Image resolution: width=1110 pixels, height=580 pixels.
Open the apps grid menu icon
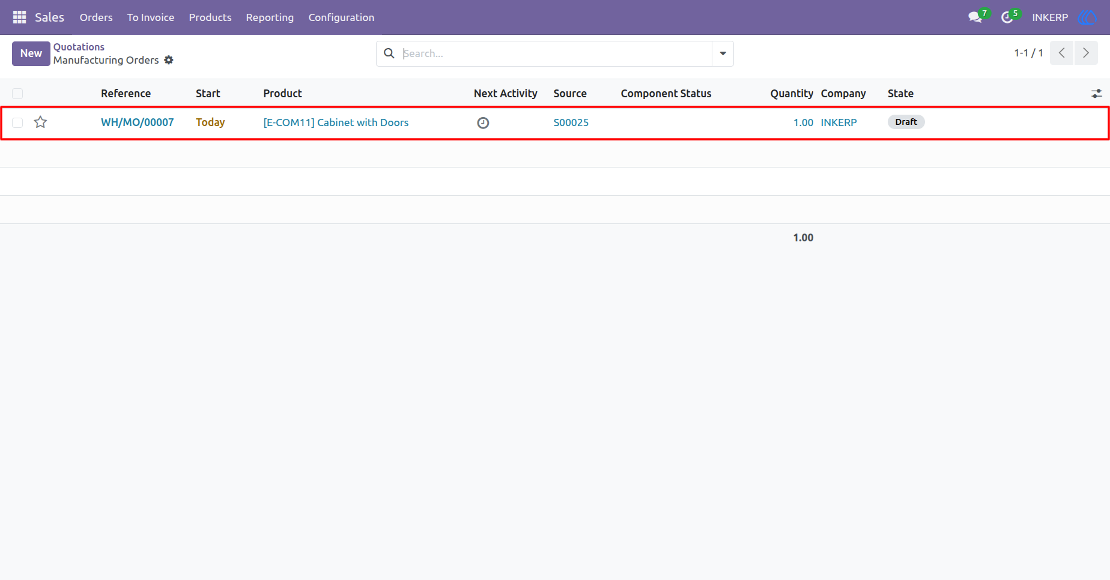(19, 17)
